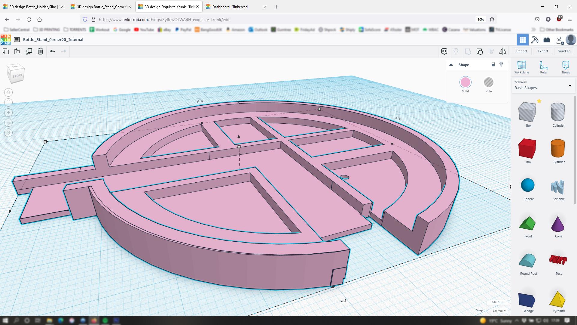Toggle shape visibility lightbulb in Shape panel

coord(501,64)
